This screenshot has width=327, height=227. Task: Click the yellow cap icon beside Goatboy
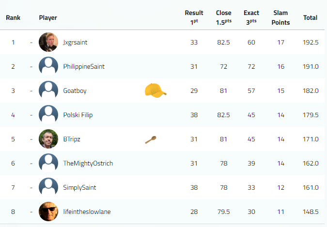pos(156,91)
